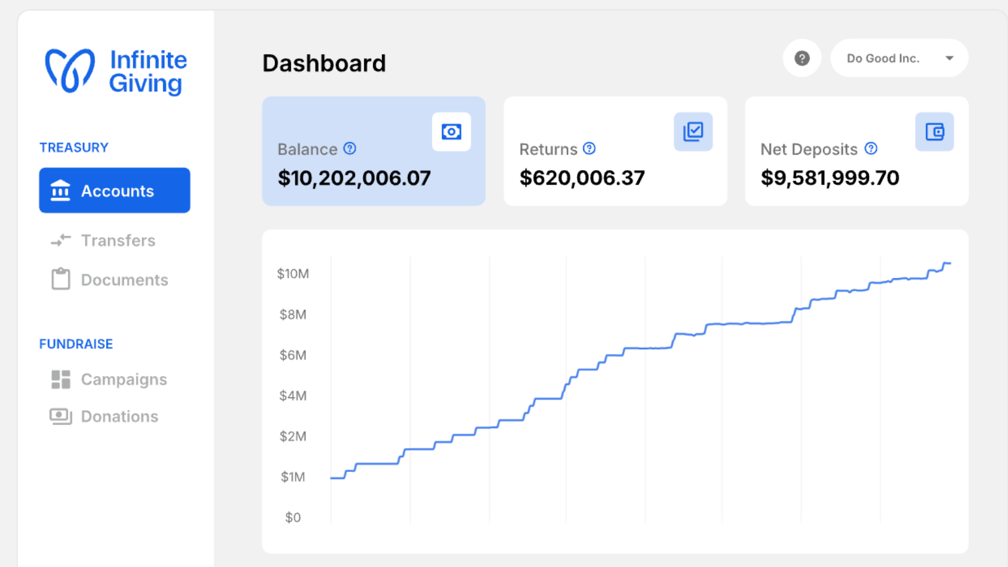The image size is (1008, 567).
Task: Click the Returns card chart icon
Action: [x=693, y=132]
